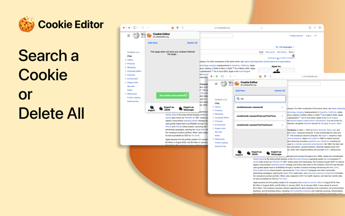Click the Log in link
345x216 pixels.
pos(309,35)
